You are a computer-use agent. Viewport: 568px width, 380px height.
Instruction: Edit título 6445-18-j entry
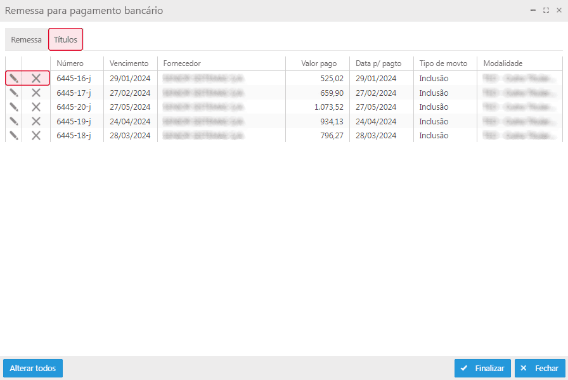[14, 135]
